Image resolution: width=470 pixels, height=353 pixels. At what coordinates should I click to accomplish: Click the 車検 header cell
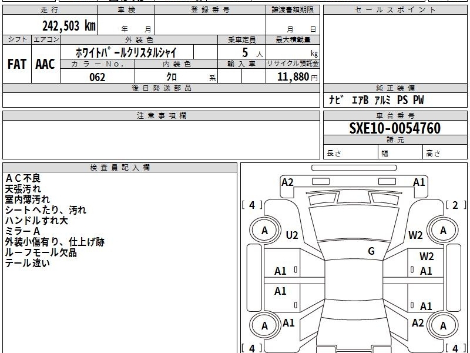coord(126,10)
